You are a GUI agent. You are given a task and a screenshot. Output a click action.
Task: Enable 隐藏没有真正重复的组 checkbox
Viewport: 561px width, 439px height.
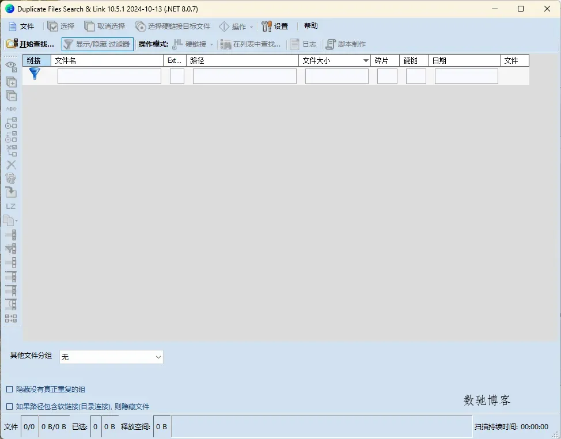(10, 390)
